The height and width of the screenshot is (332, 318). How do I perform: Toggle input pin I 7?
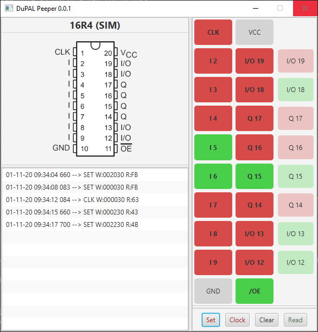pyautogui.click(x=213, y=205)
